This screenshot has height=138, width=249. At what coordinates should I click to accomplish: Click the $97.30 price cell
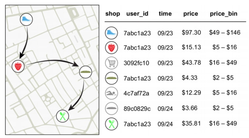(191, 33)
